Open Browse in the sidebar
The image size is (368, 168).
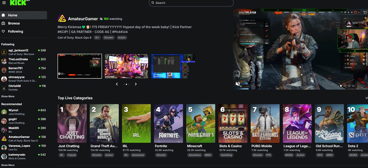point(24,23)
